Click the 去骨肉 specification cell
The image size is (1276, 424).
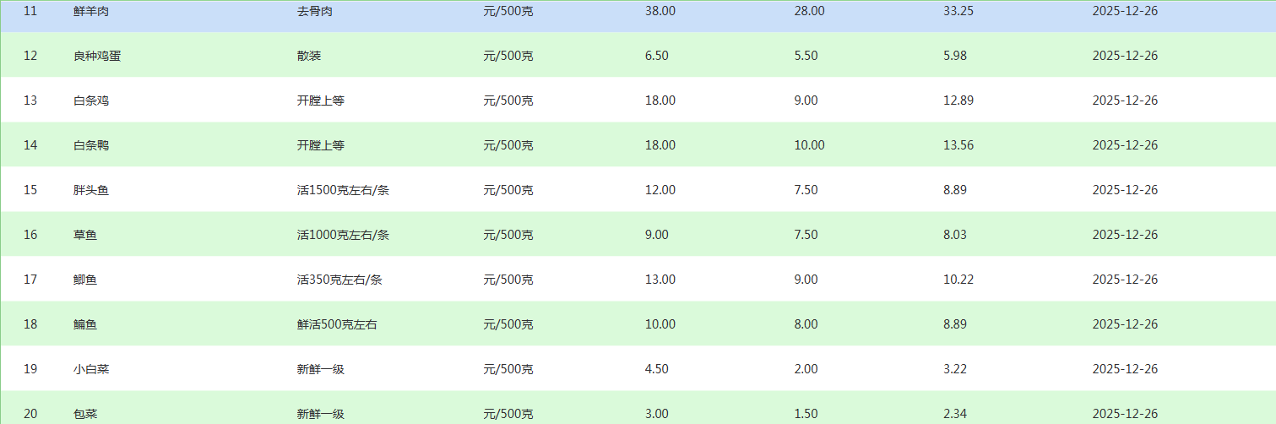pos(315,11)
